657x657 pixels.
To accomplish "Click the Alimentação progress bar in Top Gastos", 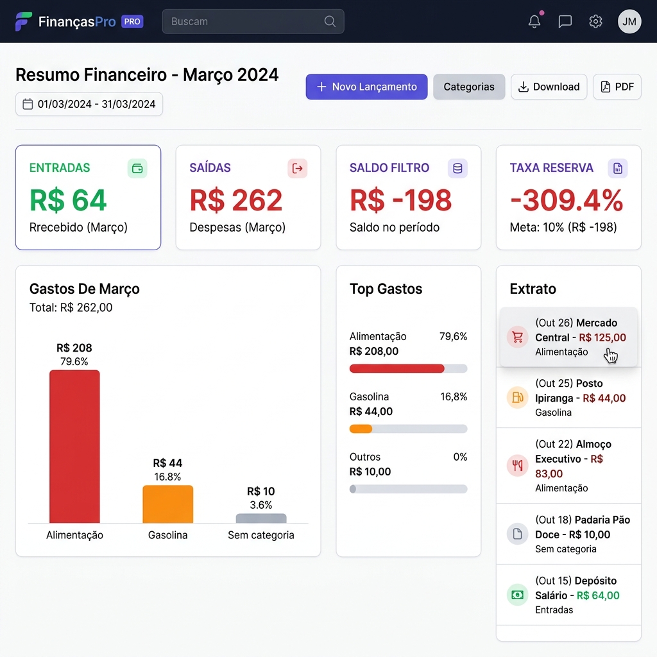I will click(408, 368).
